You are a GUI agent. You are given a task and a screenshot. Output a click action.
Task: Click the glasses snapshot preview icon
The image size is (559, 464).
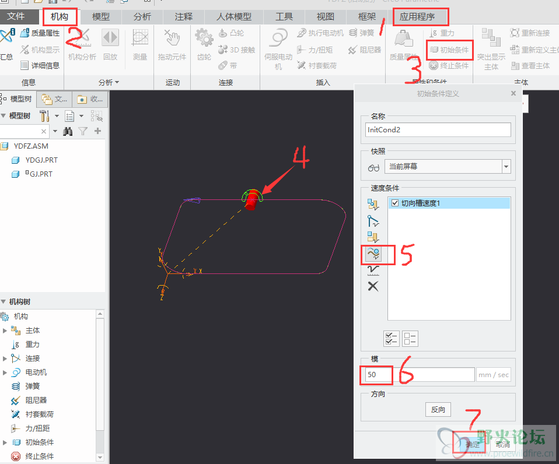click(373, 167)
